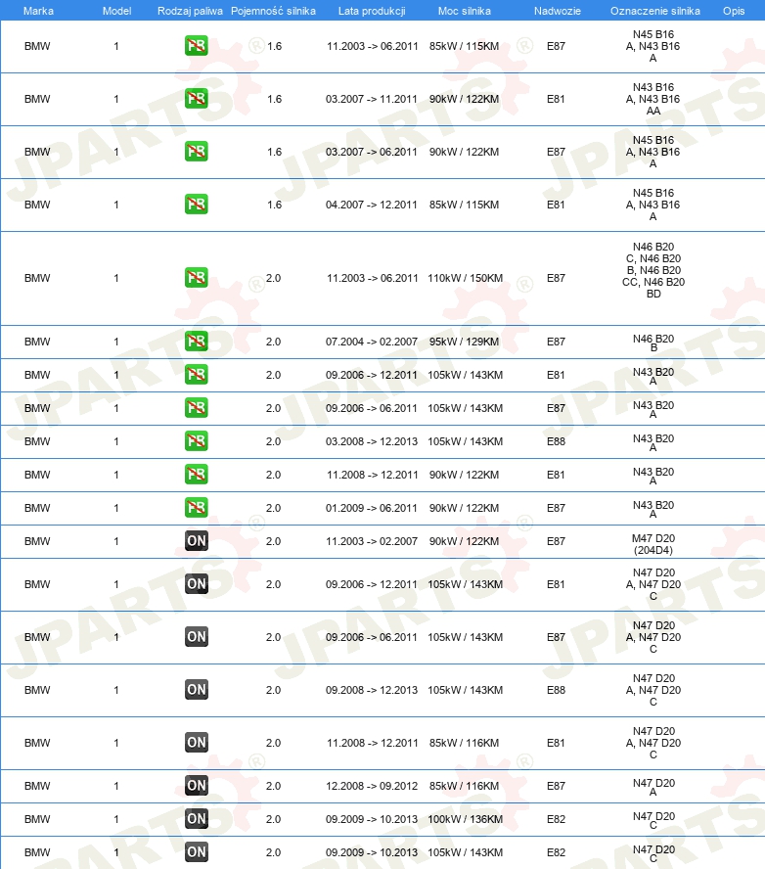Select N47 D20 A engine cell in 12.2008 row
Screen dimensions: 765x869
coord(653,787)
